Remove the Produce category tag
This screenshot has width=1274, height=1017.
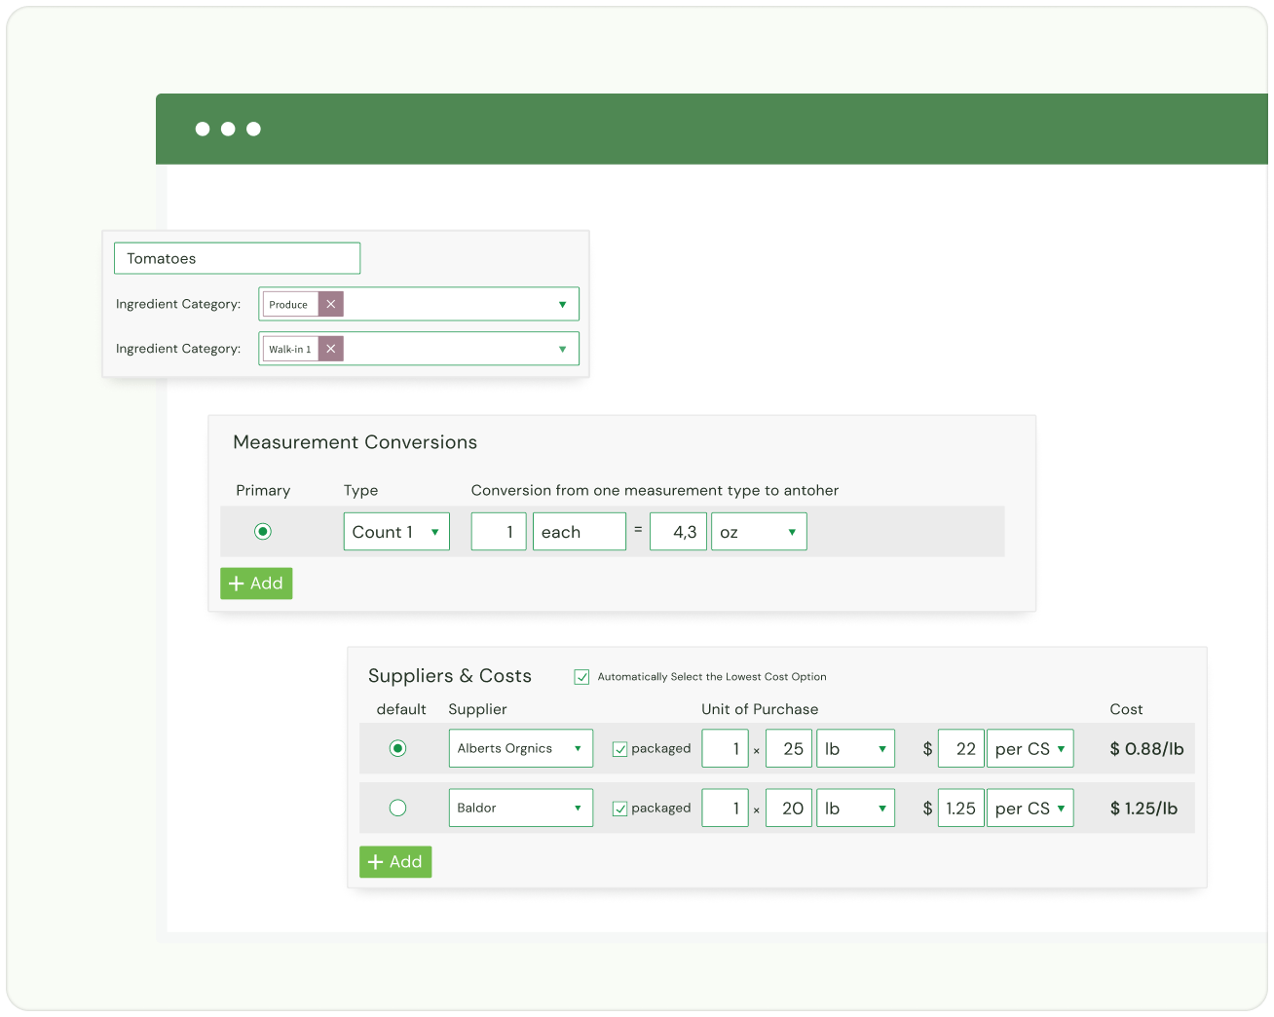tap(330, 304)
